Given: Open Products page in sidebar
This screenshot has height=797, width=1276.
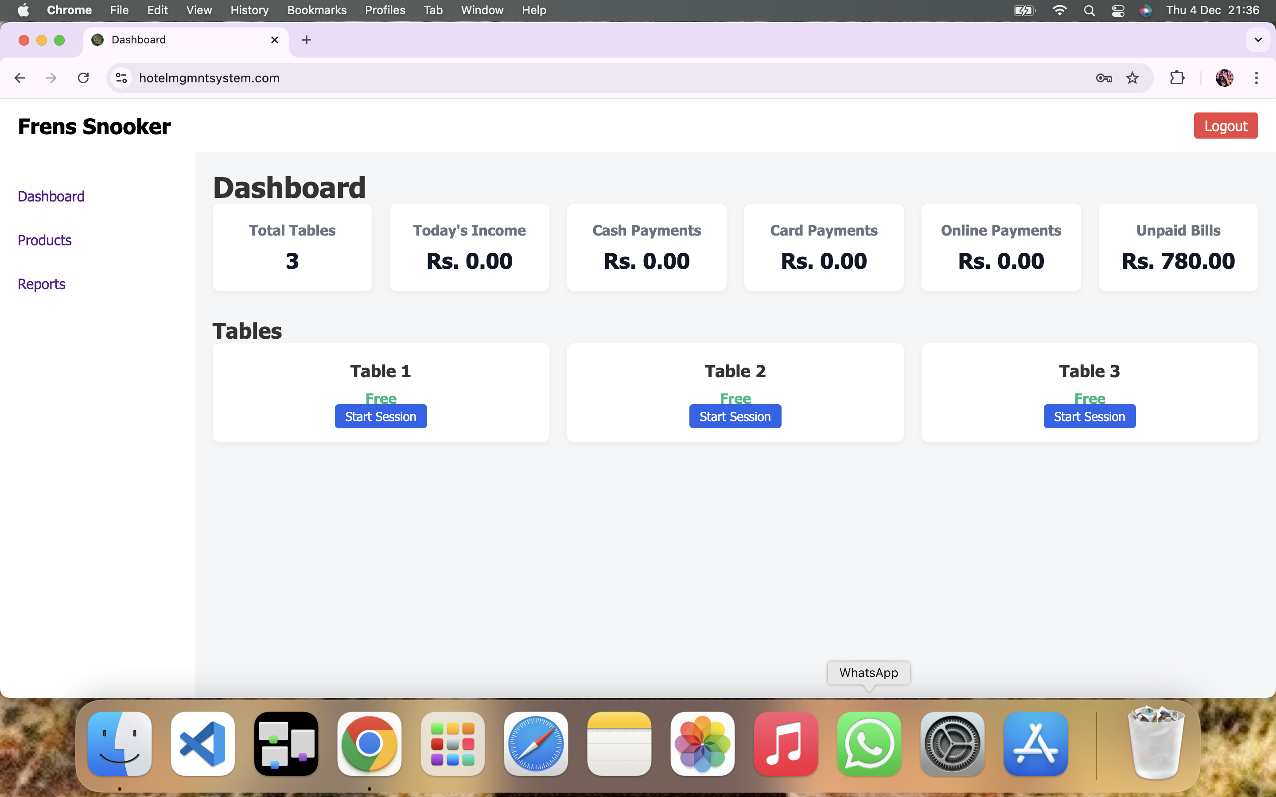Looking at the screenshot, I should [44, 240].
